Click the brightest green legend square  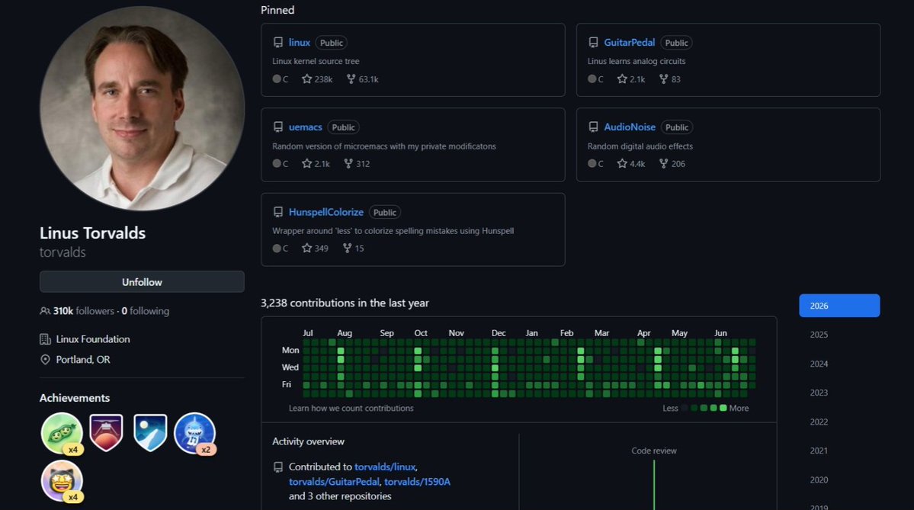[x=723, y=408]
